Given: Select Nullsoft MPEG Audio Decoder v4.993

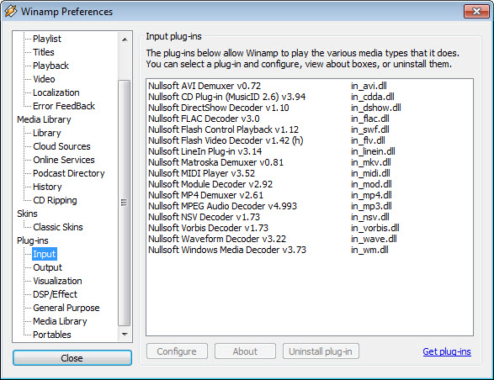Looking at the screenshot, I should tap(222, 206).
